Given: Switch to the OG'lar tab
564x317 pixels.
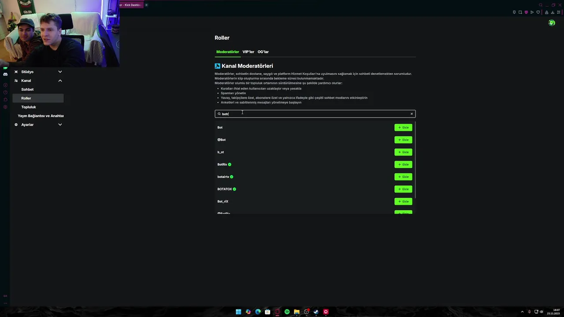Looking at the screenshot, I should coord(263,52).
